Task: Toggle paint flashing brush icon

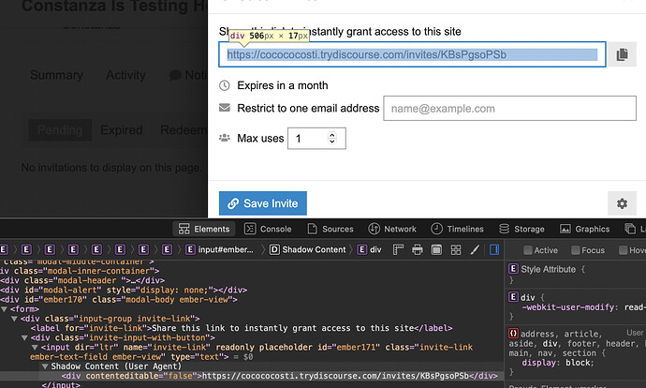Action: point(475,249)
